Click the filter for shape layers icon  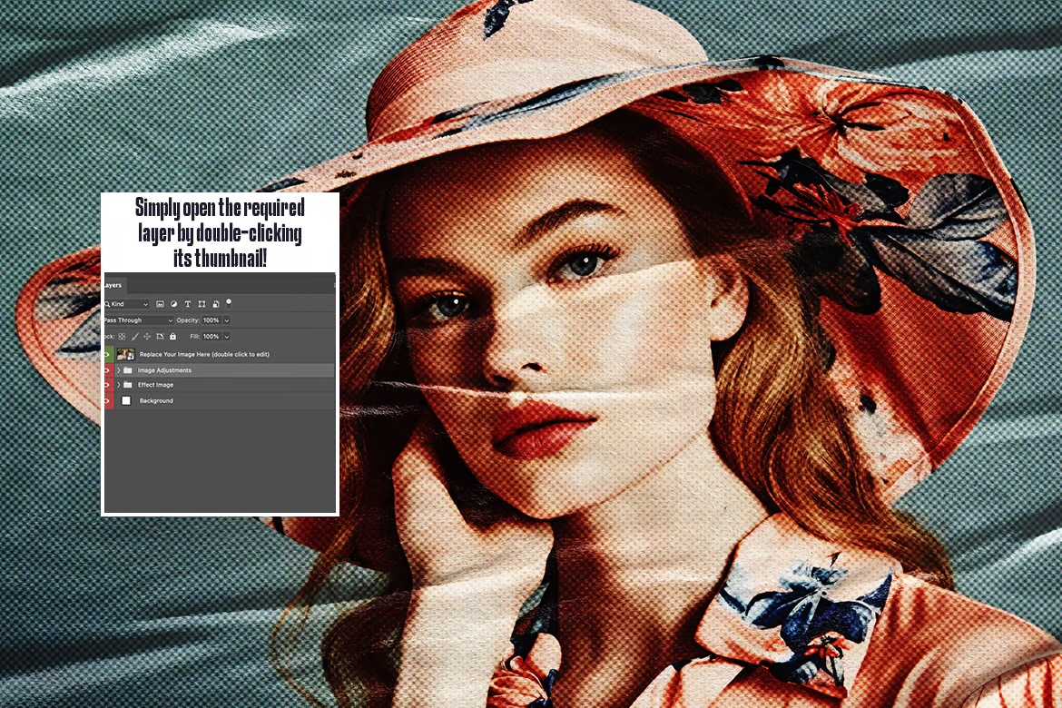click(202, 304)
